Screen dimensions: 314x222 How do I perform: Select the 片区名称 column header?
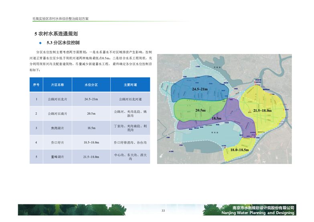(57, 85)
